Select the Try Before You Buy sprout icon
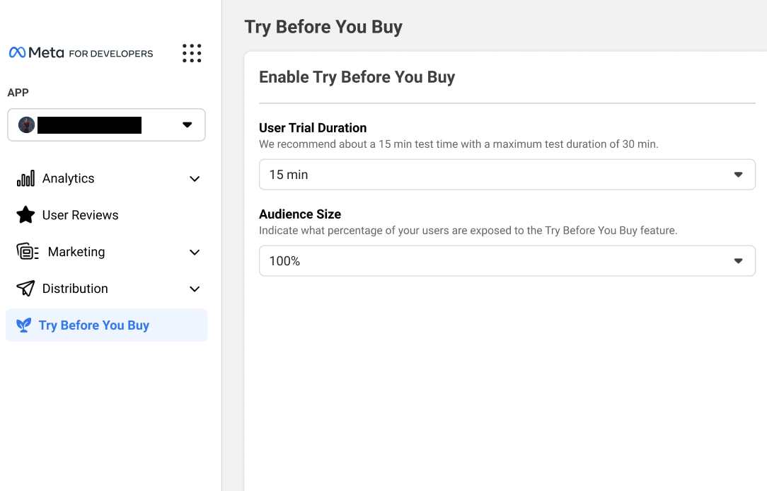 pos(23,325)
